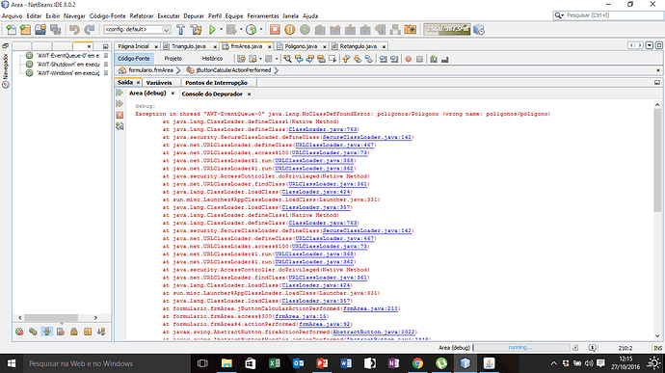
Task: Toggle the highlighted thread filter button in debugging panel
Action: [x=46, y=332]
